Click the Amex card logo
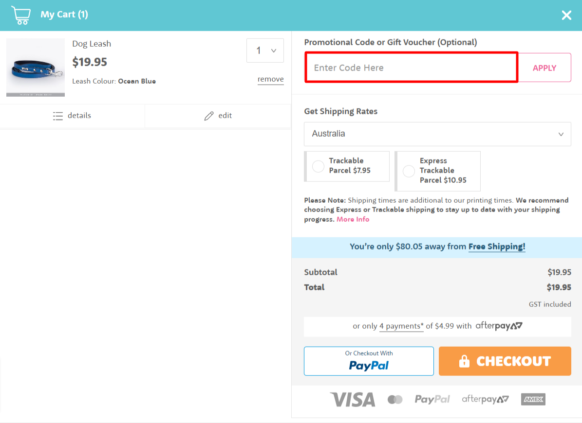 533,400
